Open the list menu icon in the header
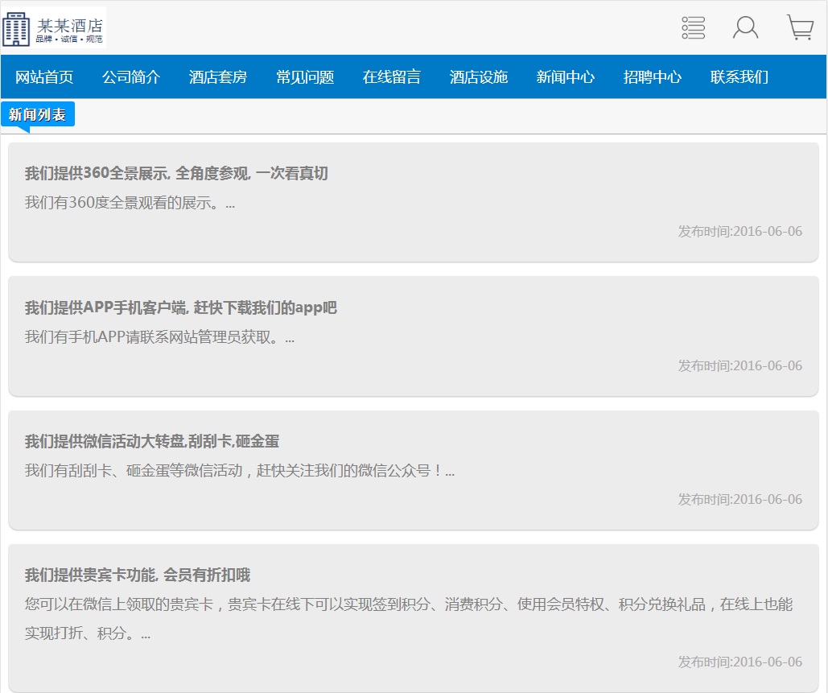828x693 pixels. tap(694, 27)
